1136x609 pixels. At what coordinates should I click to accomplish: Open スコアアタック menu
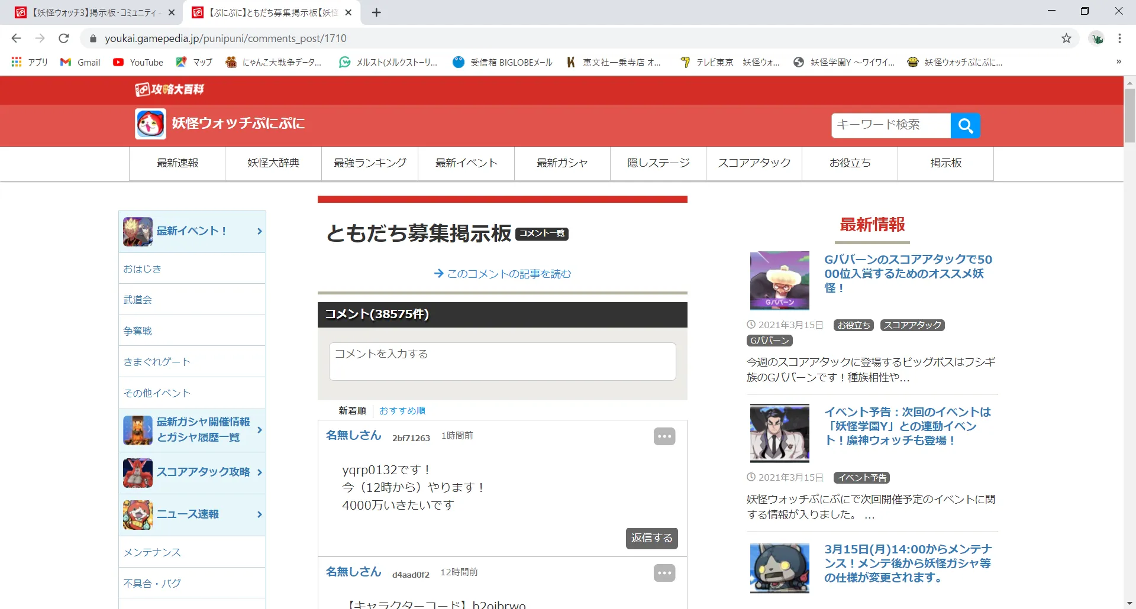(x=754, y=163)
